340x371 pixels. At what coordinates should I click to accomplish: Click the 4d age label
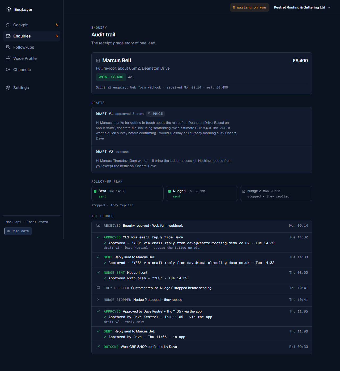pyautogui.click(x=130, y=77)
